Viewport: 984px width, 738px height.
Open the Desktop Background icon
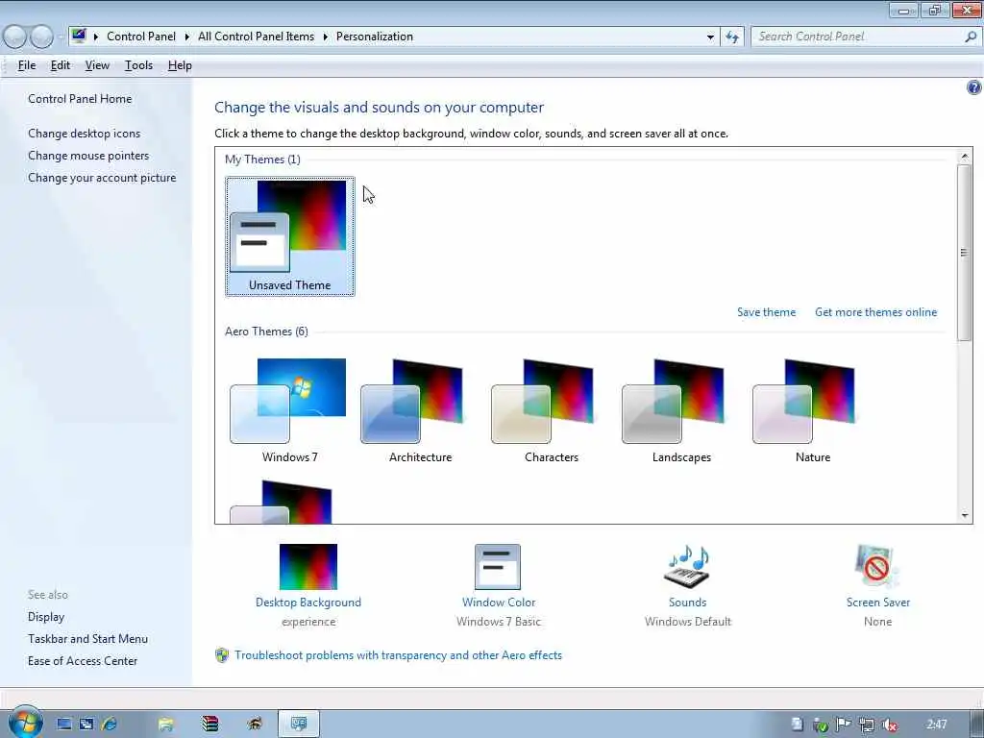pos(308,567)
